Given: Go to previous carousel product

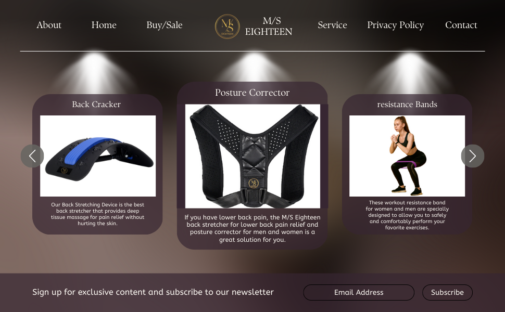Looking at the screenshot, I should (x=32, y=156).
